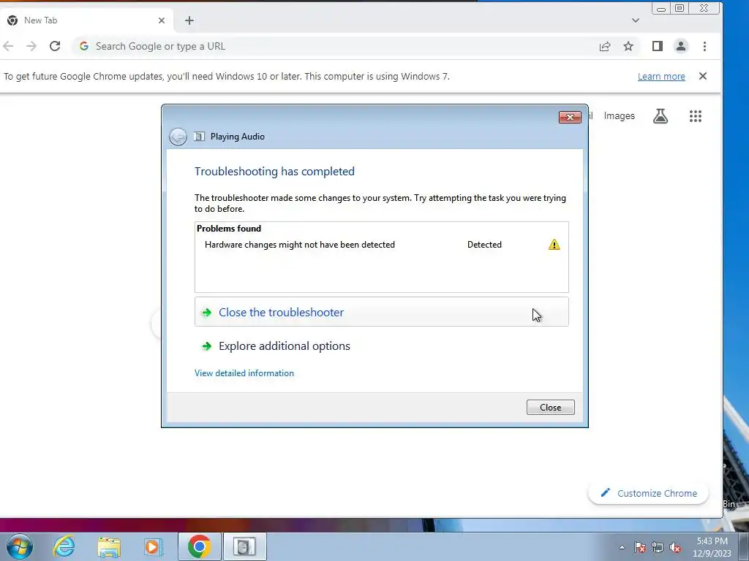Select the New Tab tab
Viewport: 749px width, 561px height.
[86, 20]
